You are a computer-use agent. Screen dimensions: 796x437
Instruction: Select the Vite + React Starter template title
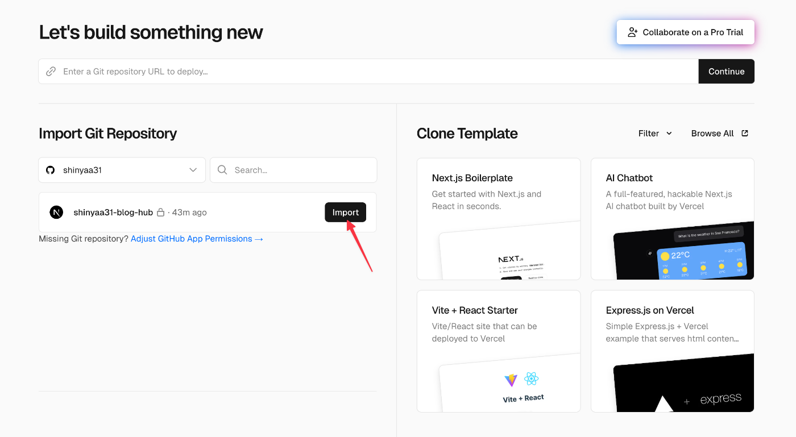tap(475, 310)
